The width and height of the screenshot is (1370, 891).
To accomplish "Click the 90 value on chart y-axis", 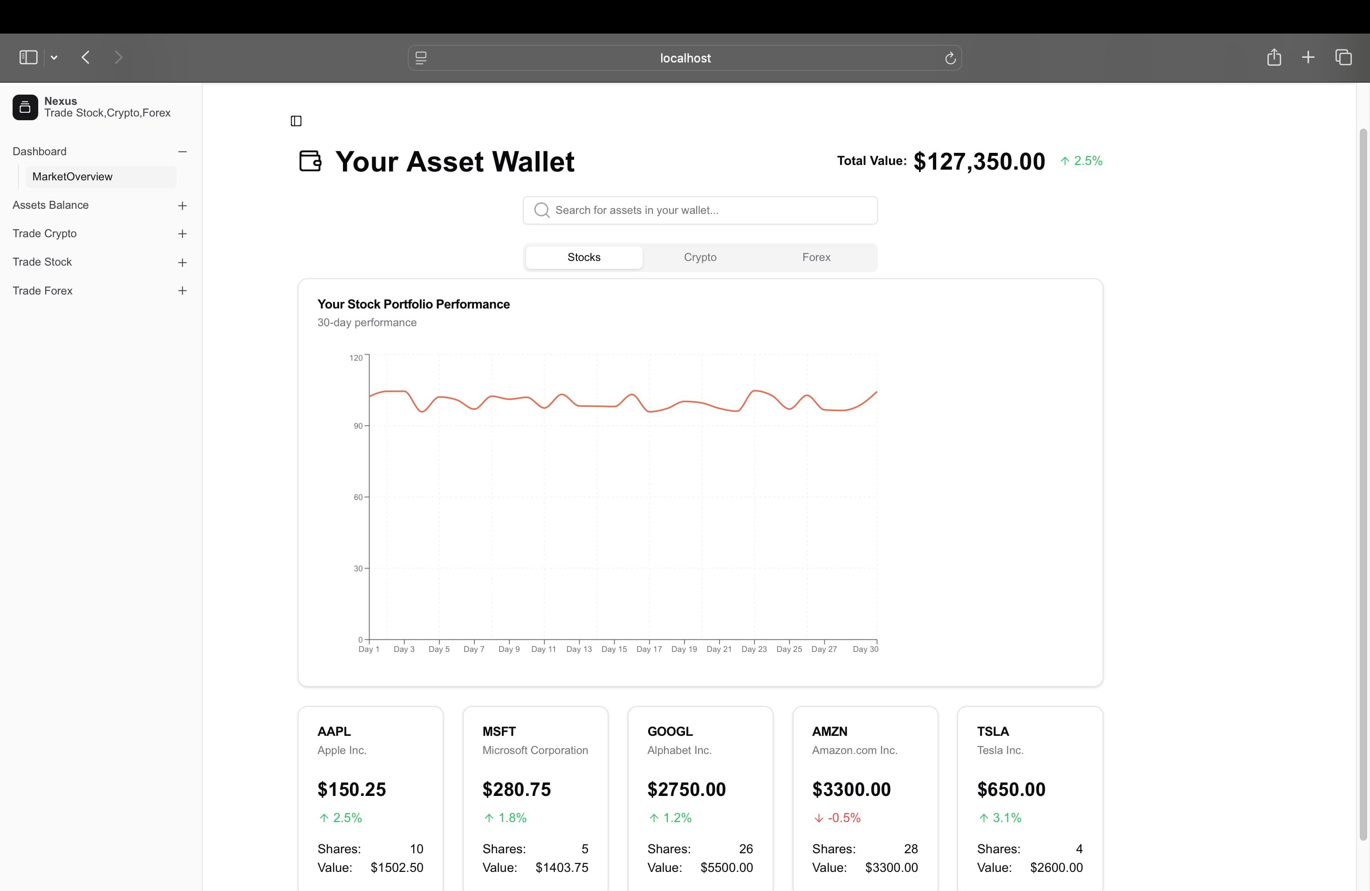I will pos(358,426).
